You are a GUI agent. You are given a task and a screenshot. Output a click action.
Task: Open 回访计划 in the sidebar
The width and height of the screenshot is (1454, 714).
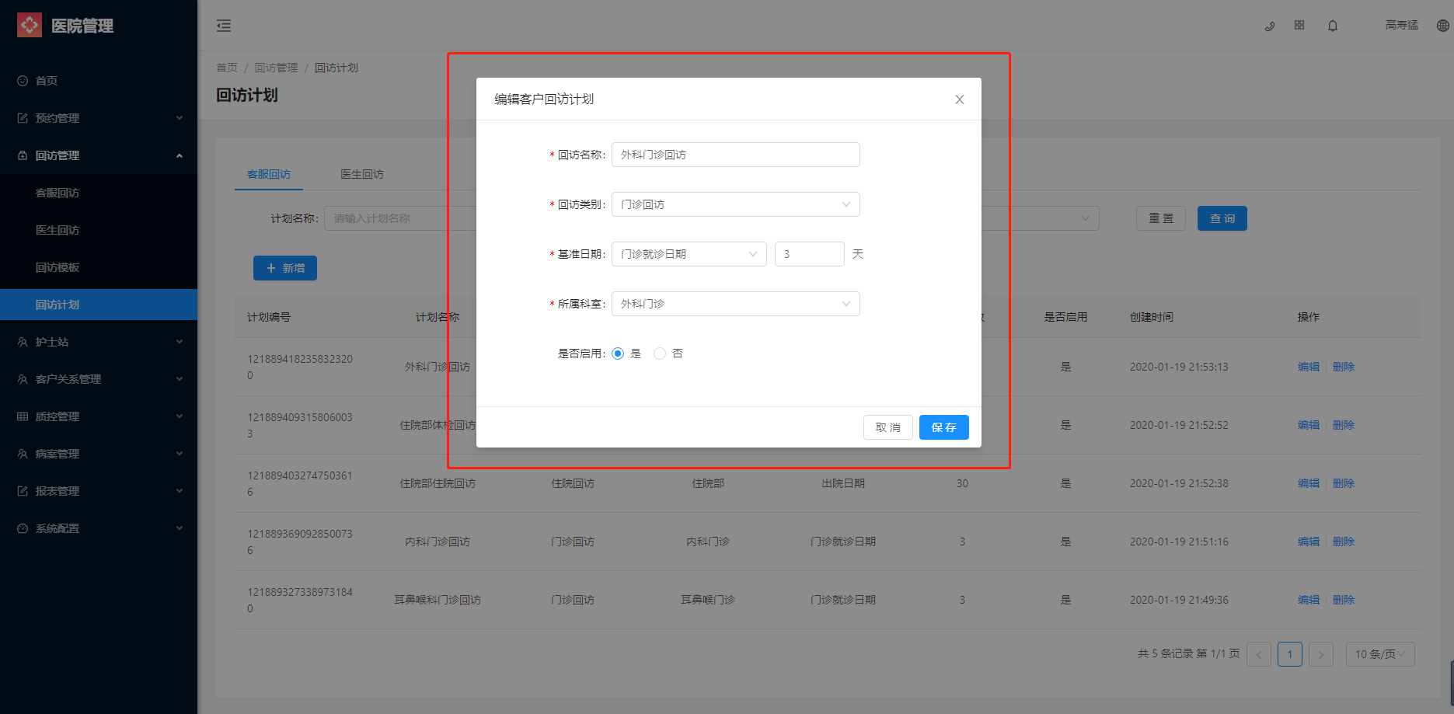99,305
